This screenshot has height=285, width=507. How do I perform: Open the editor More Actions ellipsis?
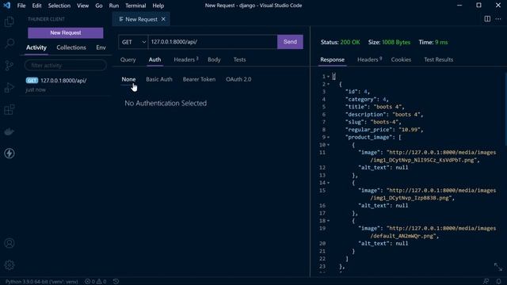(x=498, y=19)
